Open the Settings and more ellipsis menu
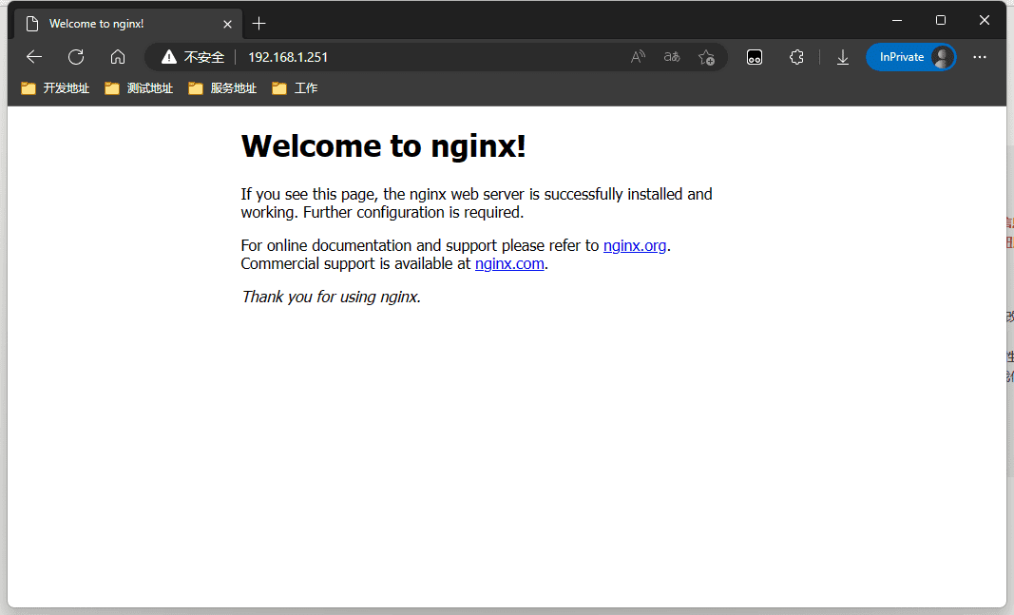 point(980,57)
